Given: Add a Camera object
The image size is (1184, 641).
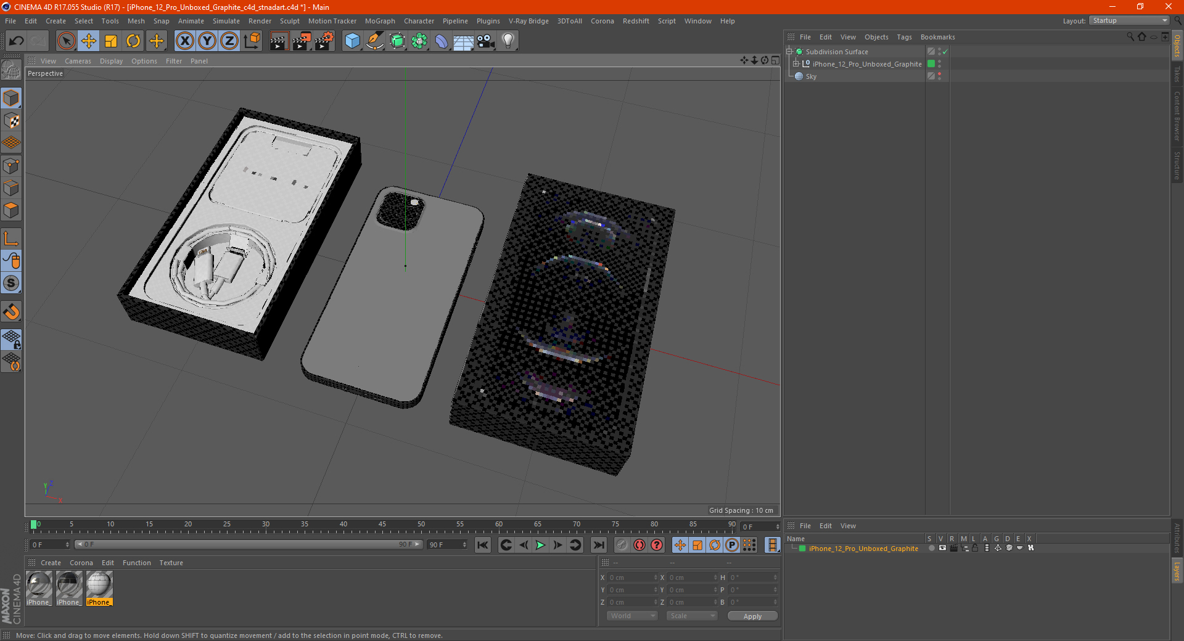Looking at the screenshot, I should tap(486, 41).
